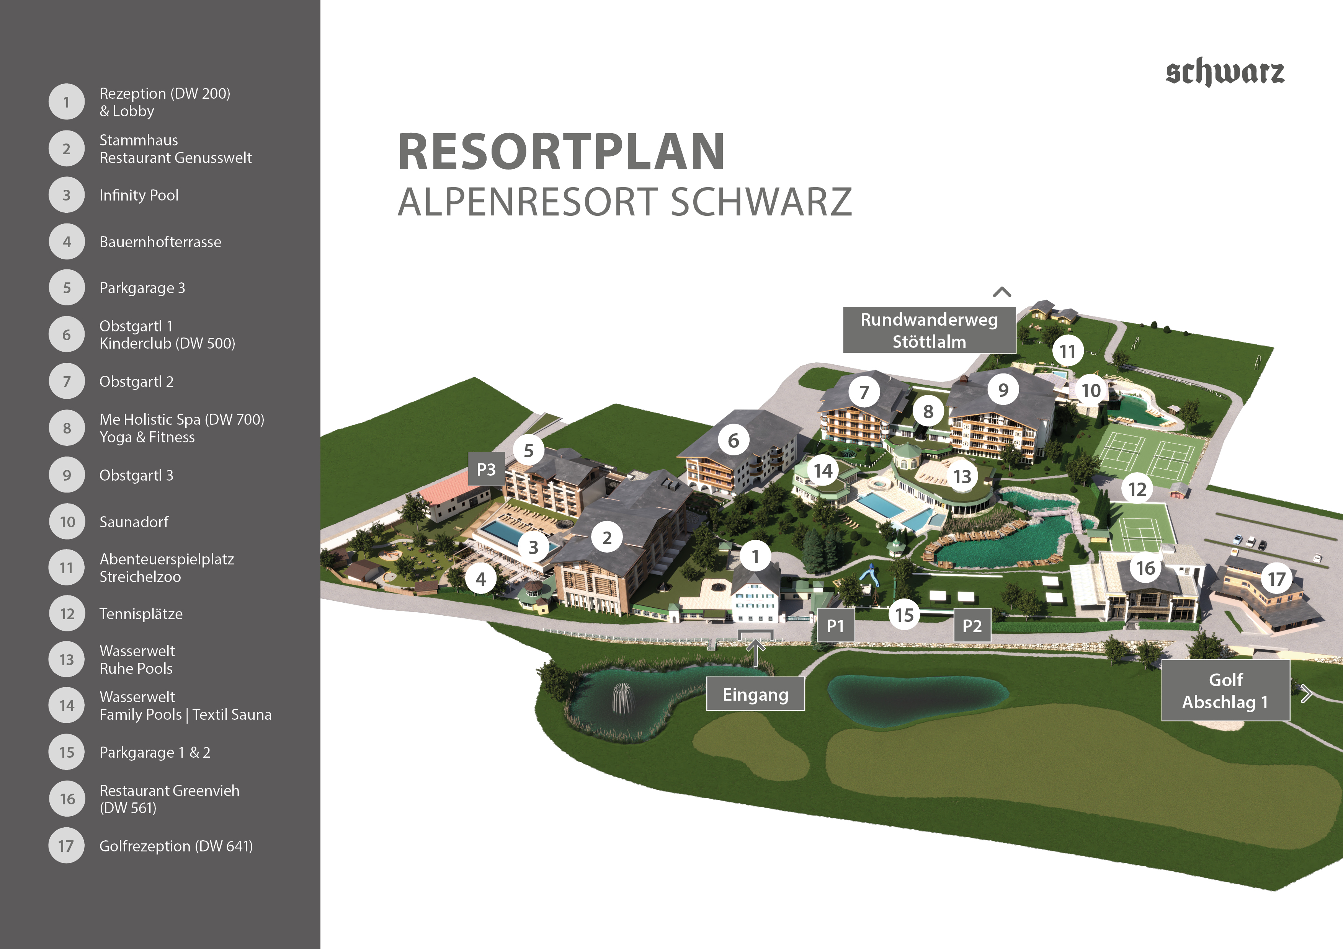Click map marker 12 by the tennis courts
Image resolution: width=1343 pixels, height=949 pixels.
click(x=1137, y=489)
